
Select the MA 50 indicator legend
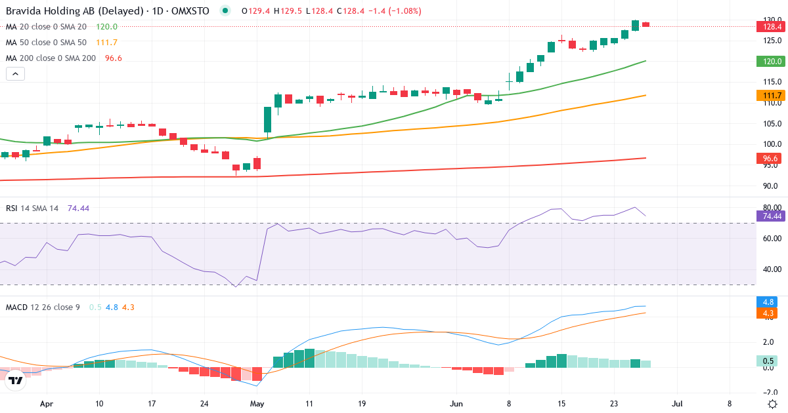coord(62,43)
